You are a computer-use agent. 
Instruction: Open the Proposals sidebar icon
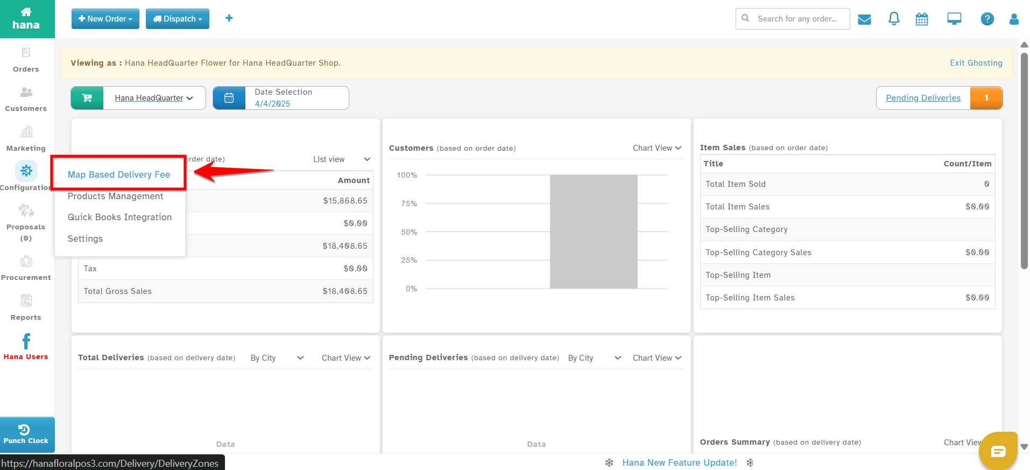tap(26, 211)
